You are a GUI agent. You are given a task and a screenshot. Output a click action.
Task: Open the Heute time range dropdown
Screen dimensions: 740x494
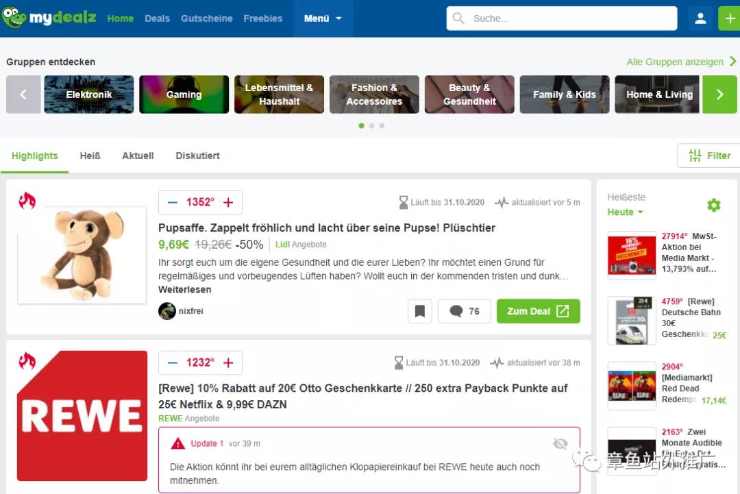pyautogui.click(x=625, y=212)
